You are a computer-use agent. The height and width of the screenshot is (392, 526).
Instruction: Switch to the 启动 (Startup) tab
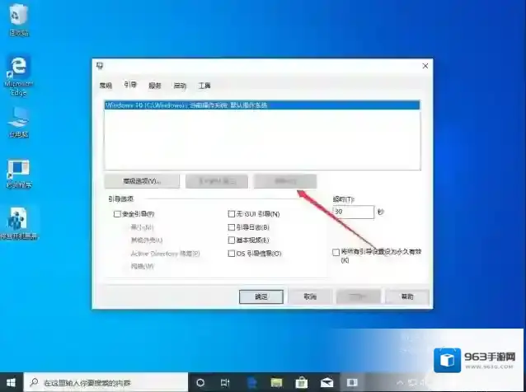180,86
